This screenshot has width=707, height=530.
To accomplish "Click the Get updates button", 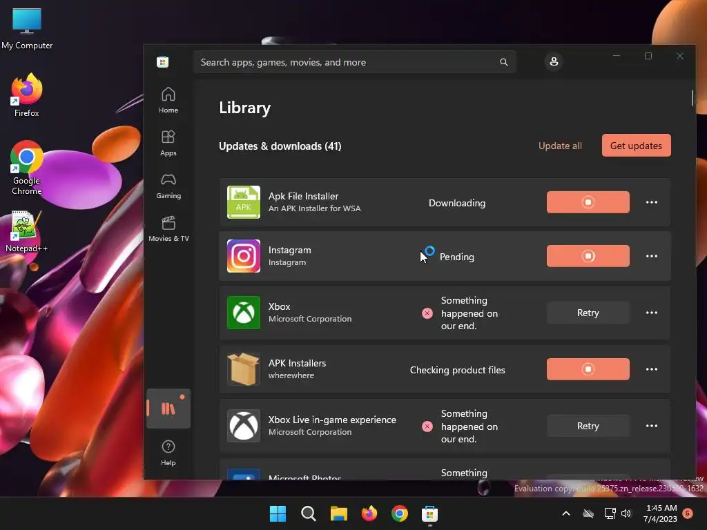I will (x=636, y=146).
